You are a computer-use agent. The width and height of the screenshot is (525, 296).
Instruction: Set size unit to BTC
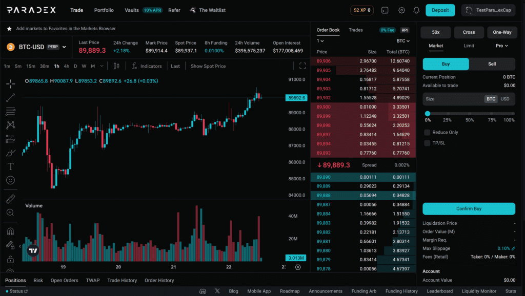click(491, 99)
